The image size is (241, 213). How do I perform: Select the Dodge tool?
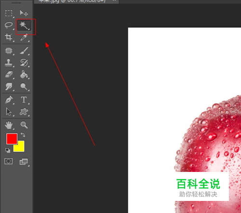pos(24,86)
